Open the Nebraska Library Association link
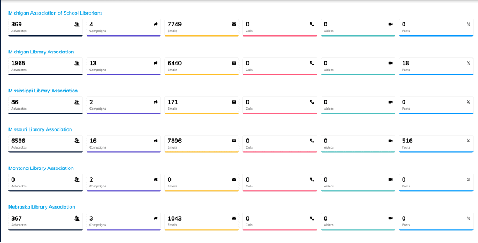This screenshot has height=243, width=478. (42, 207)
